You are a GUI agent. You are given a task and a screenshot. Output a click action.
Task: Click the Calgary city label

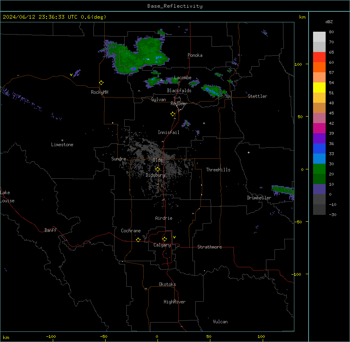coord(162,245)
